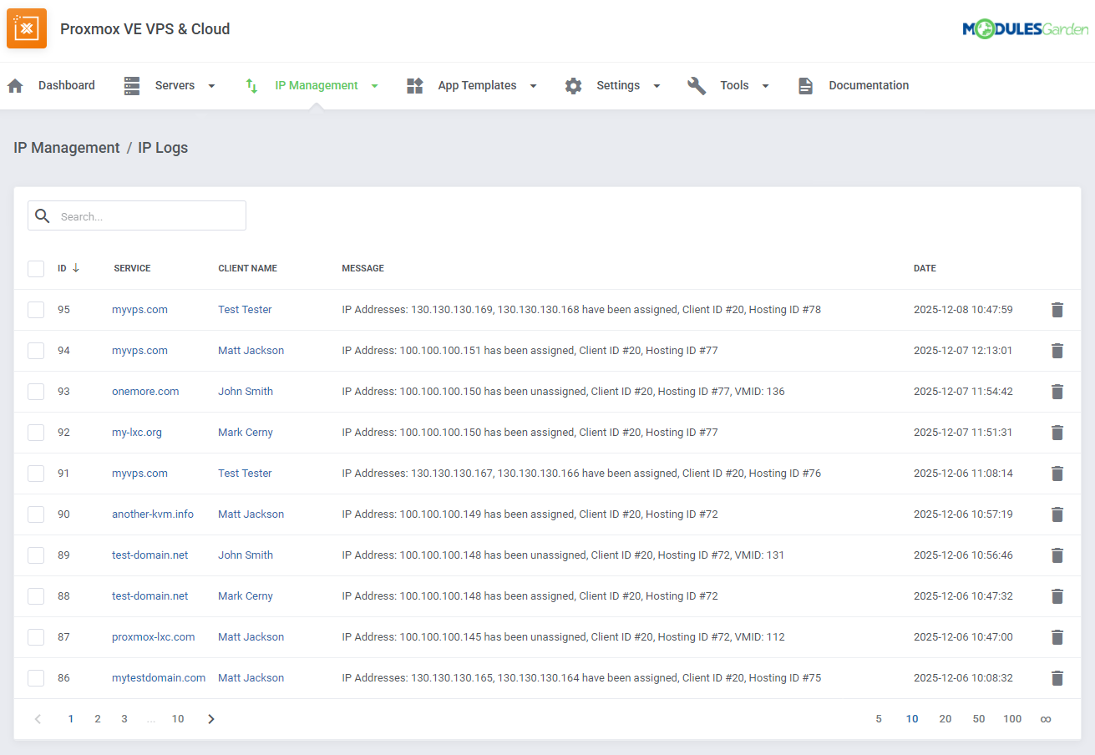Image resolution: width=1095 pixels, height=755 pixels.
Task: Click the Servers grid icon
Action: coord(131,85)
